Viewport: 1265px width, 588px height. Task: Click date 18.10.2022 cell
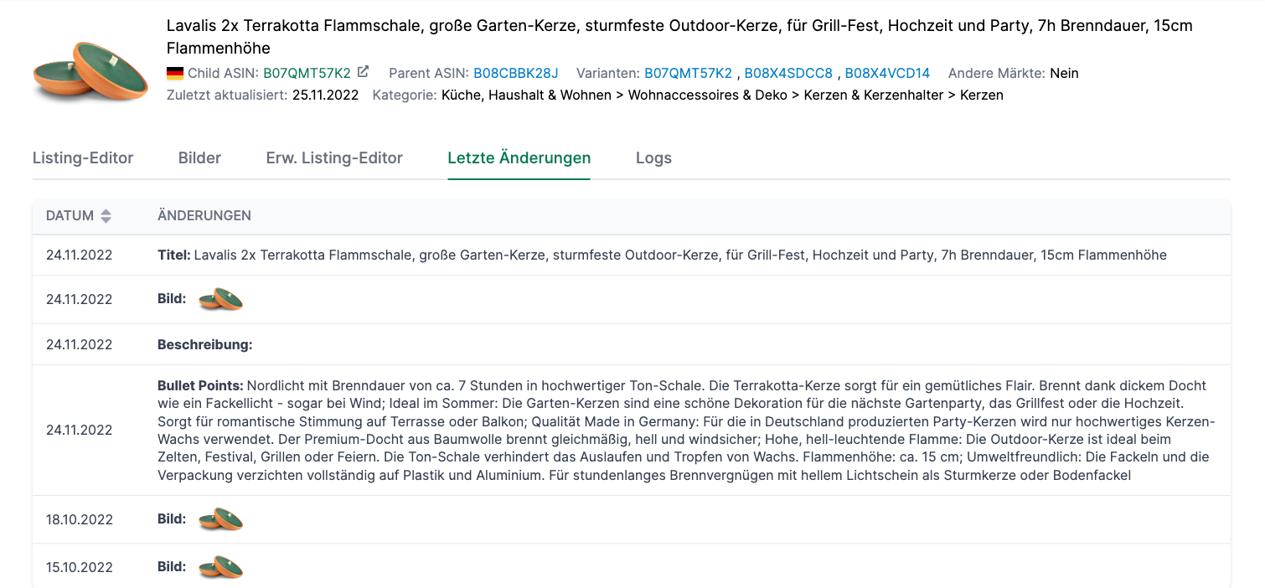80,519
